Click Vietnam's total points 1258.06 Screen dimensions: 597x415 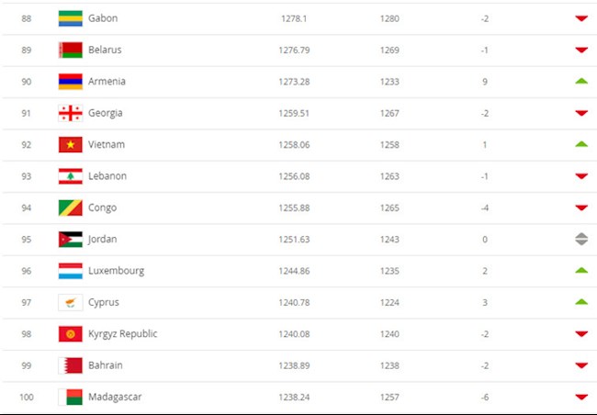click(295, 144)
